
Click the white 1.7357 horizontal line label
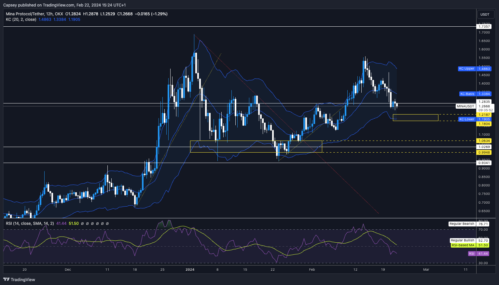pos(484,27)
